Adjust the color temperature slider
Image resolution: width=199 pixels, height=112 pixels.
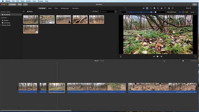point(183,12)
